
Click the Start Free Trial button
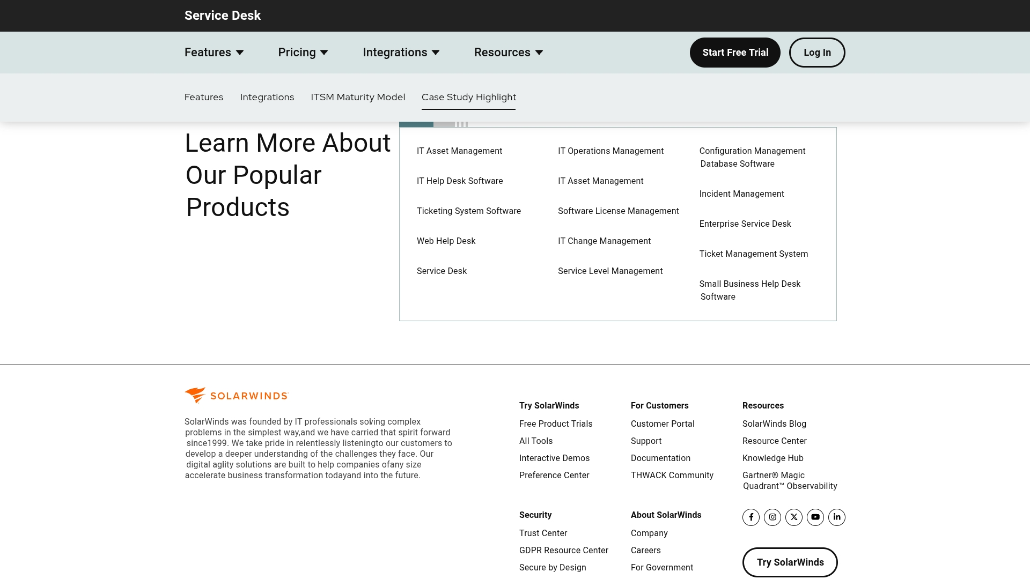click(735, 53)
